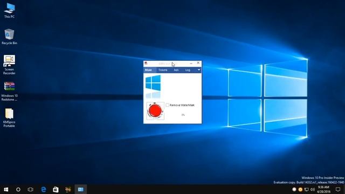Open the Adv tab
Screen dimensions: 345x194
(x=176, y=70)
